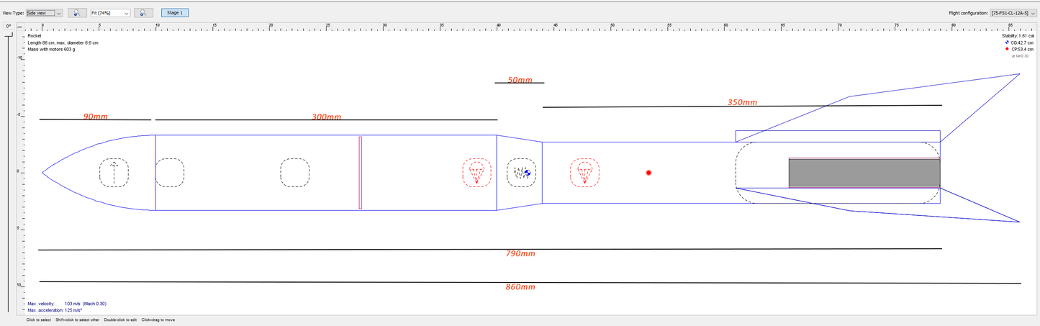Select the pink bulkhead ring in the body tube
The image size is (1040, 326).
[360, 173]
